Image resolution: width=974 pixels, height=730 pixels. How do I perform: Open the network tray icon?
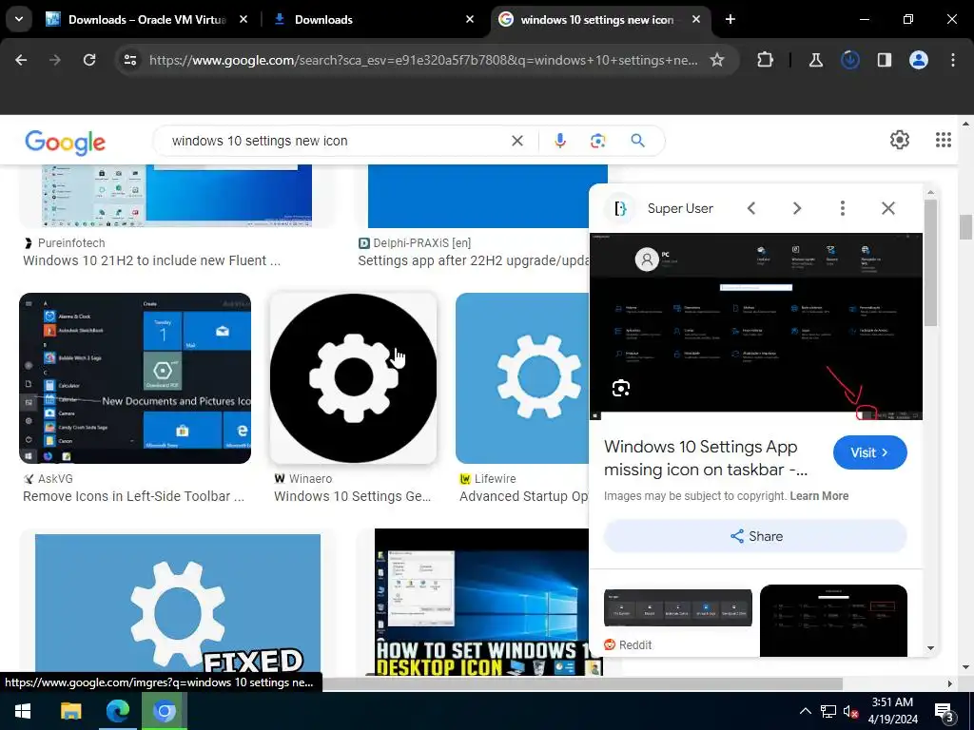click(x=828, y=711)
